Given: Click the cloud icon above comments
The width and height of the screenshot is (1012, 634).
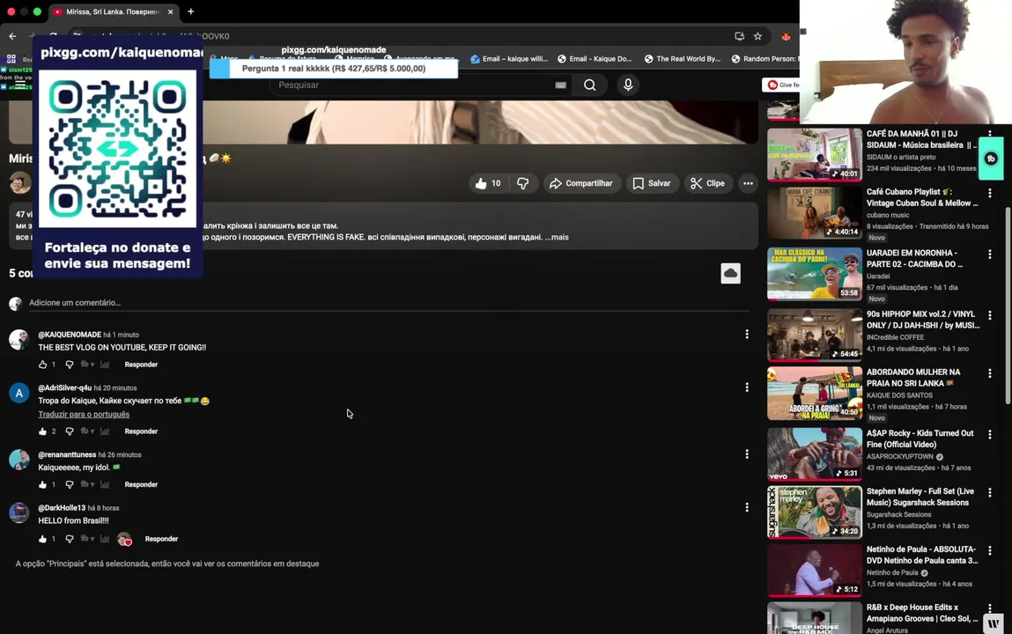Looking at the screenshot, I should point(731,274).
